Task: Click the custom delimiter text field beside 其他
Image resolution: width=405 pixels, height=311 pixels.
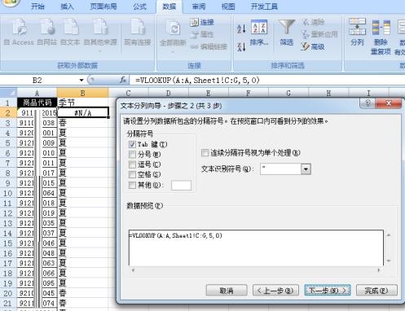Action: pyautogui.click(x=181, y=185)
